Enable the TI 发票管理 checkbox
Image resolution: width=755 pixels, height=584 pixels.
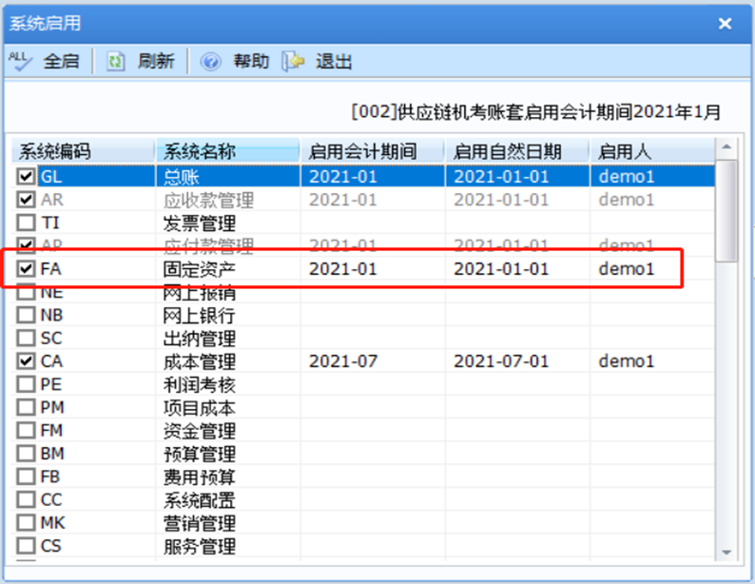[x=26, y=223]
